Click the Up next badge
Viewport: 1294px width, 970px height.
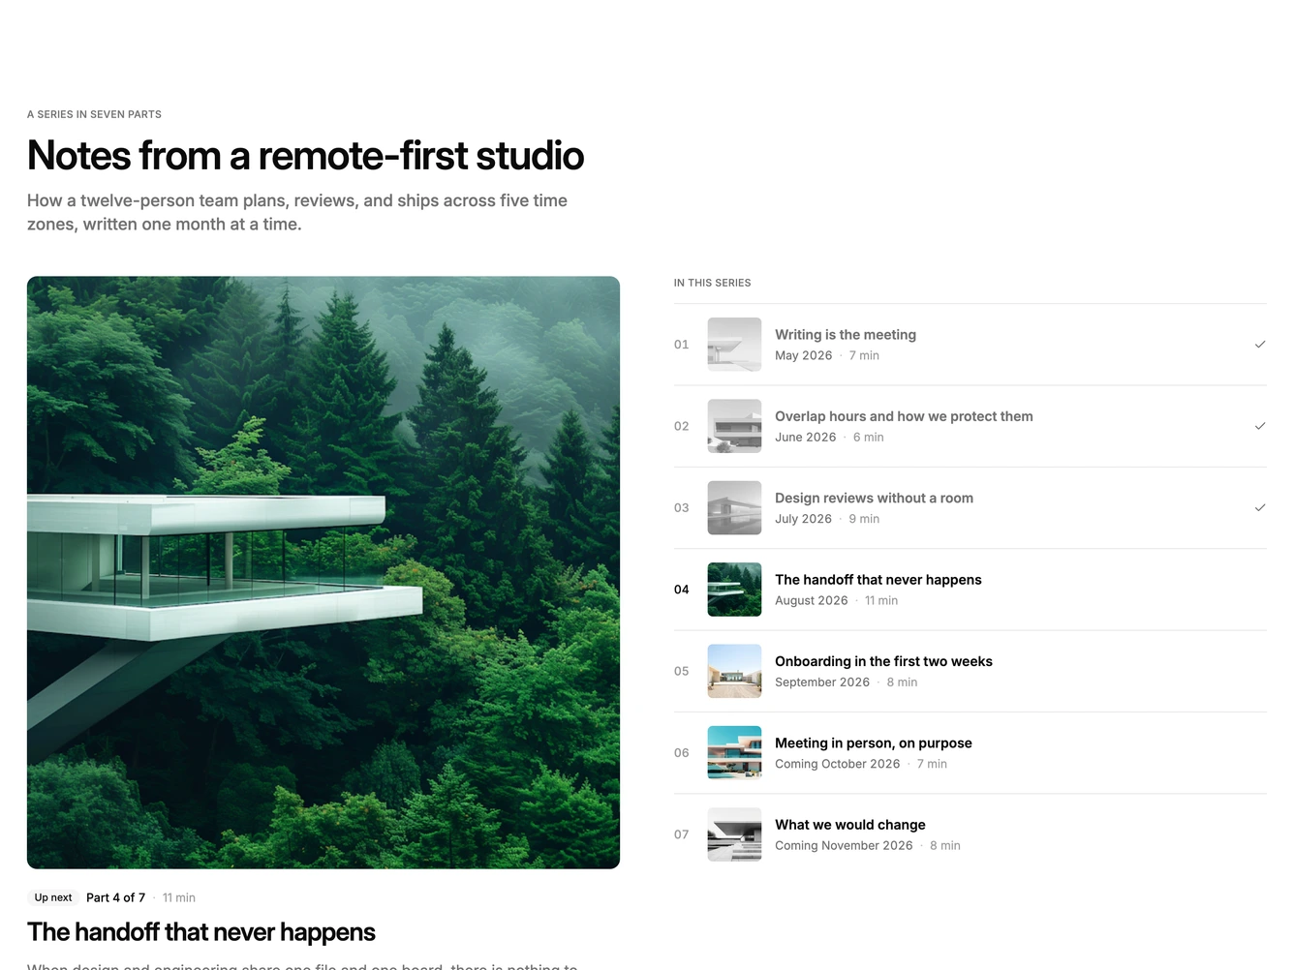(x=53, y=897)
